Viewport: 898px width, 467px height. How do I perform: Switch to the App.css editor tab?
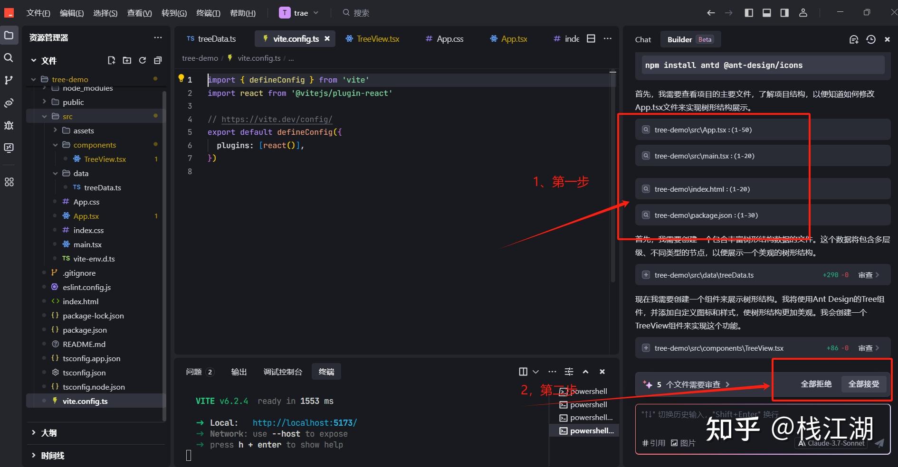click(444, 39)
